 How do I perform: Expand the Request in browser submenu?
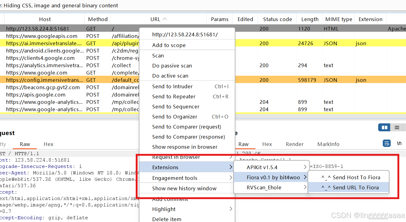click(187, 157)
